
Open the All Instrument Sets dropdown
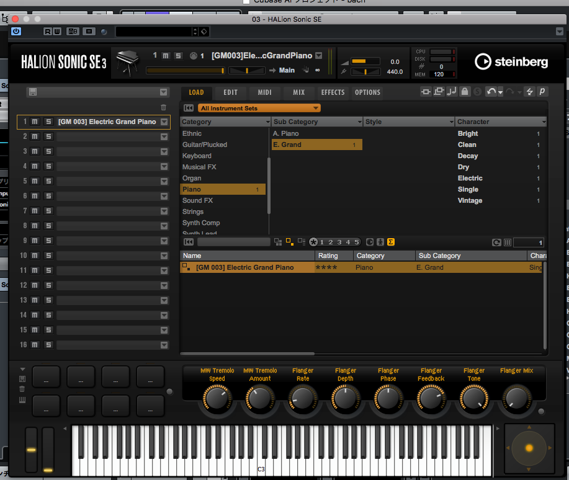[x=259, y=108]
